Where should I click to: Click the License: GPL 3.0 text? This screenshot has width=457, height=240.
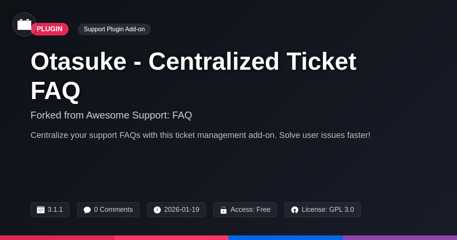328,210
